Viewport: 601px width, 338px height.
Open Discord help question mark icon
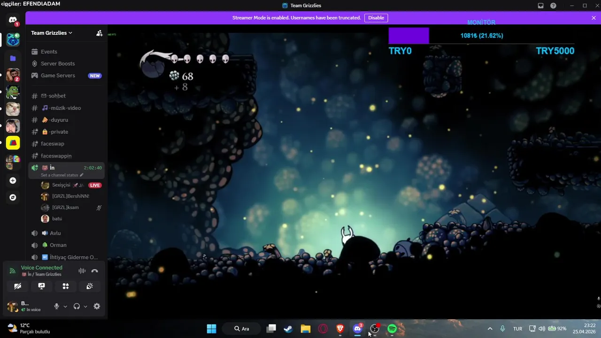pos(553,6)
